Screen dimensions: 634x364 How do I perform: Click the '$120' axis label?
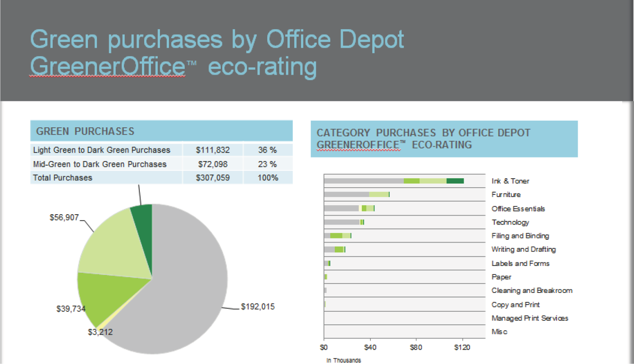click(462, 347)
